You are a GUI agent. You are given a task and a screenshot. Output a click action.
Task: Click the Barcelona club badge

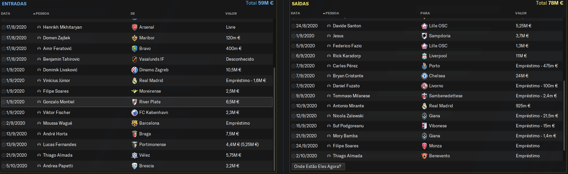pos(134,123)
